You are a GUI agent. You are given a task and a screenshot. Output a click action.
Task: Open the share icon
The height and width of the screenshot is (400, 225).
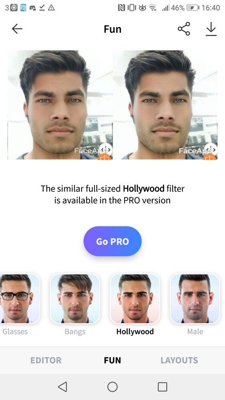pos(184,28)
